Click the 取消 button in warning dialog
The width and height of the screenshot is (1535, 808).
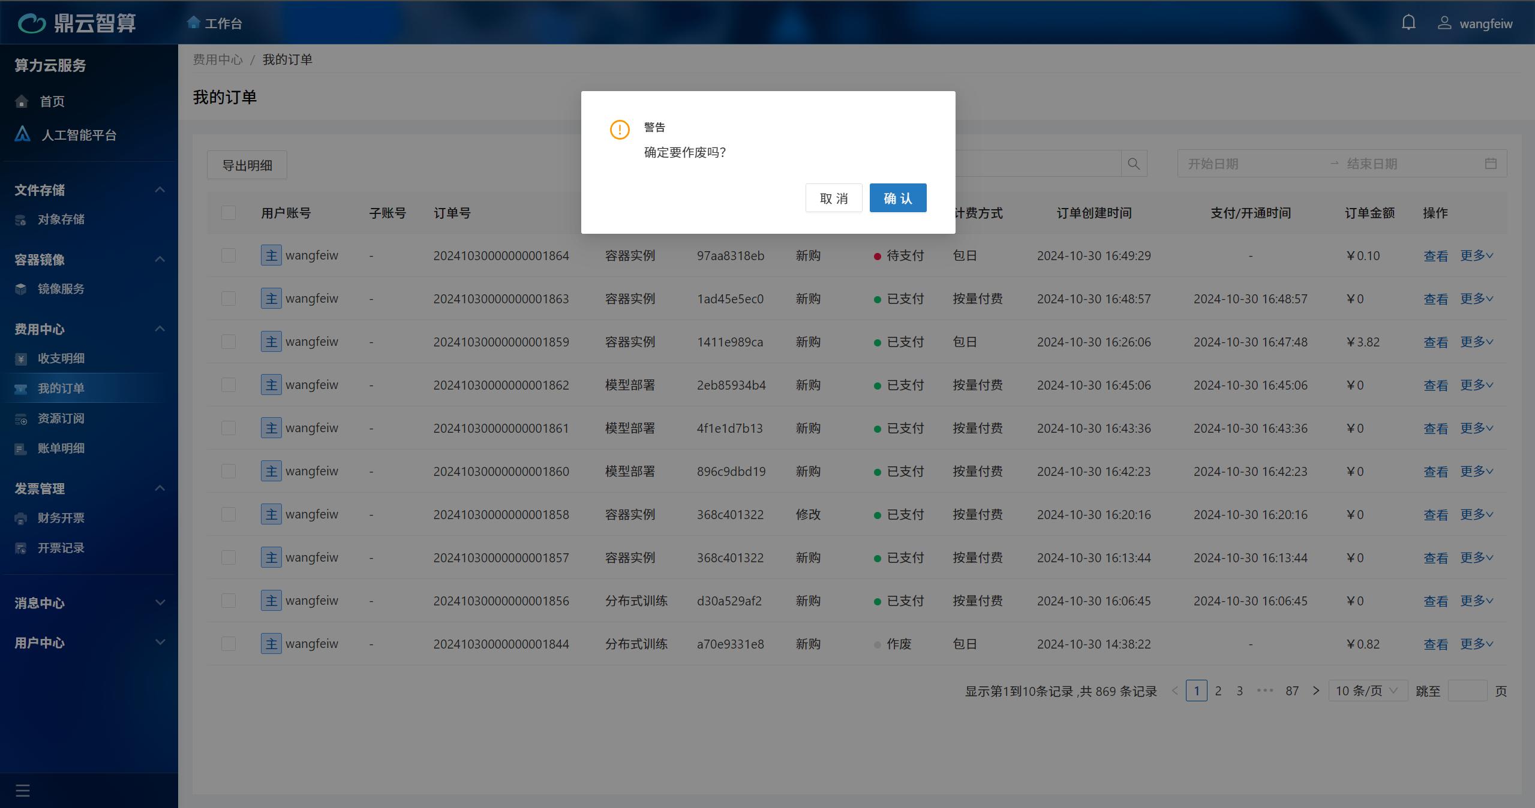833,198
